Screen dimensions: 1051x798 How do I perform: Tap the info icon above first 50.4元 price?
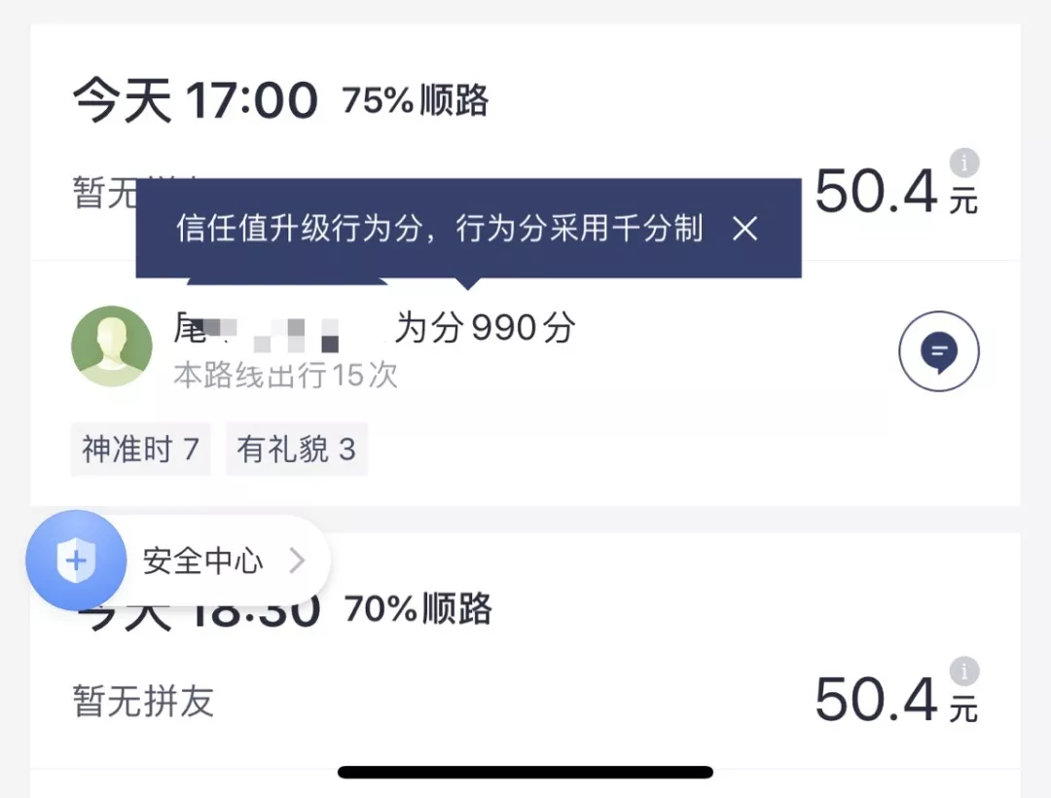pos(963,163)
